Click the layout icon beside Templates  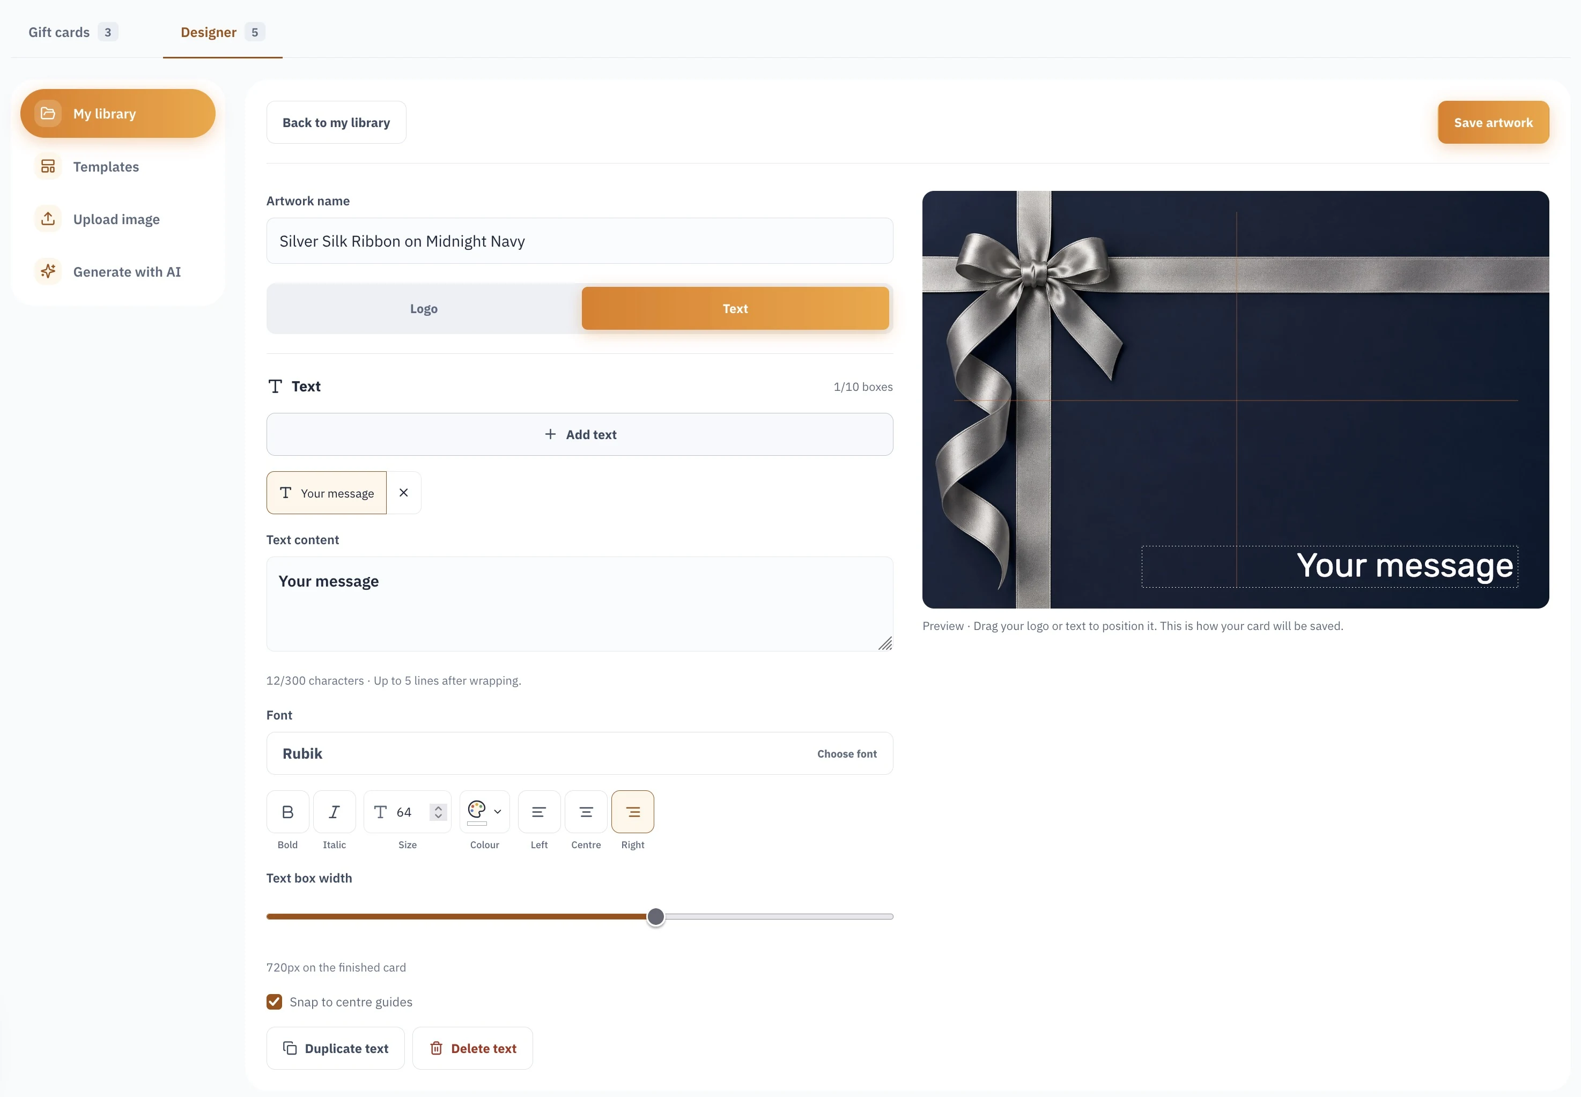[x=48, y=166]
